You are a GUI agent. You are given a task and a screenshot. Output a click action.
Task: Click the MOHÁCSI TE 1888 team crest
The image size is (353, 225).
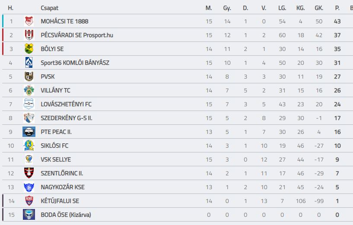(29, 21)
